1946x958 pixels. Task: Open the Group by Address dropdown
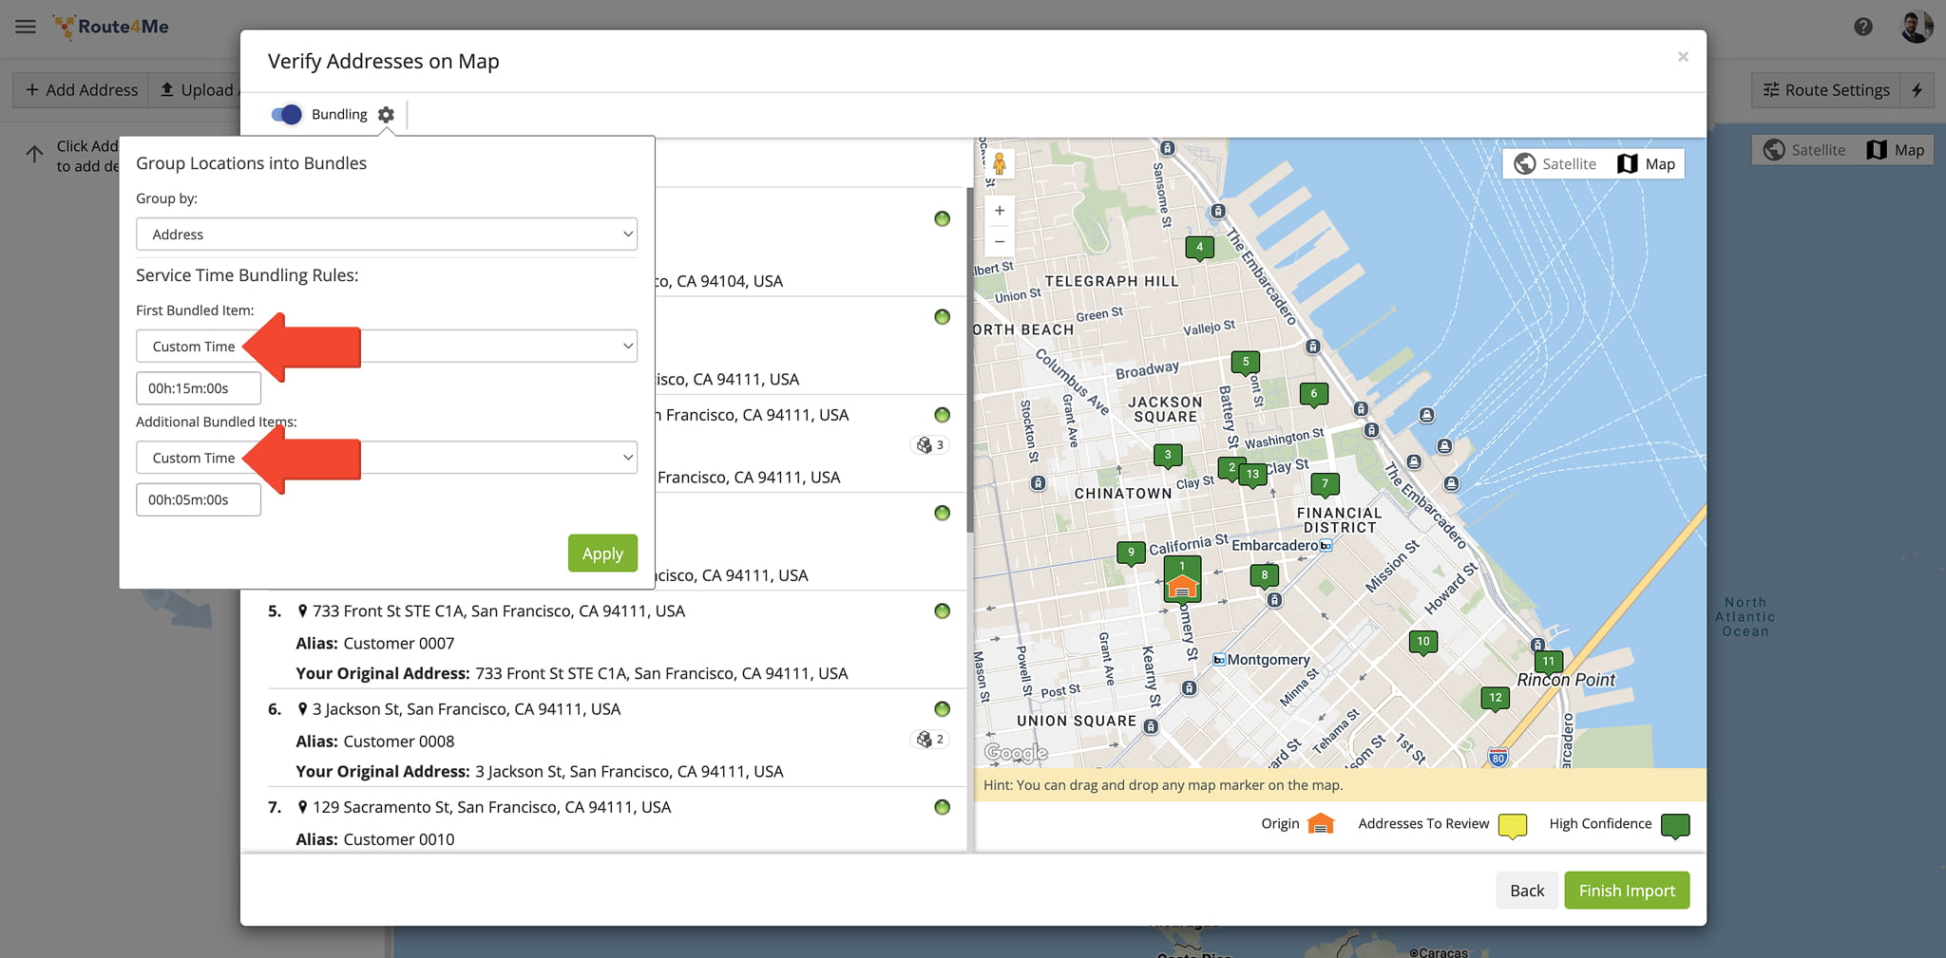pos(386,235)
